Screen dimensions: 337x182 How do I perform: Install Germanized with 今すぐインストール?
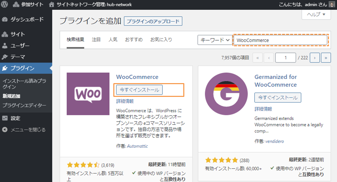point(278,98)
